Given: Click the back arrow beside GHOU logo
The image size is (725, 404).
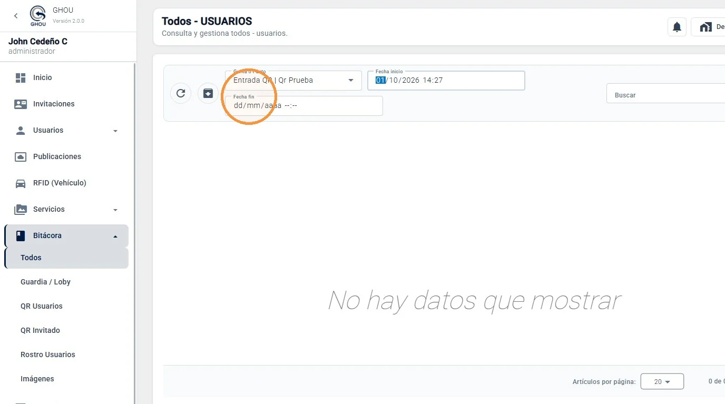Looking at the screenshot, I should 16,16.
